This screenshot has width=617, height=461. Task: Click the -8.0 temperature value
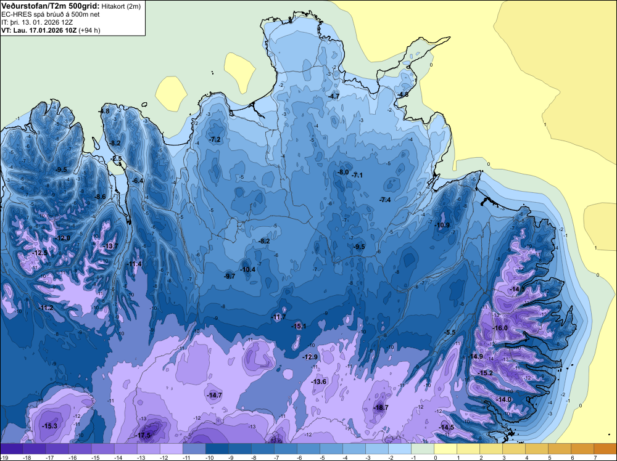[x=343, y=172]
